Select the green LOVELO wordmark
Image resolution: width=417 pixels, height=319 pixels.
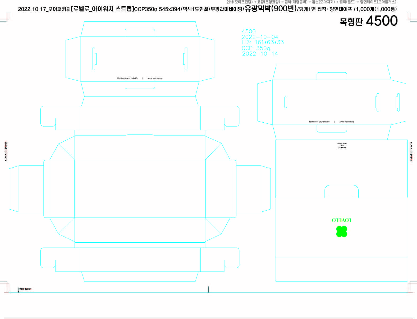pos(341,220)
